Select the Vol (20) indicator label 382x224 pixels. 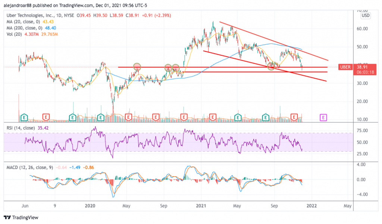coord(15,34)
